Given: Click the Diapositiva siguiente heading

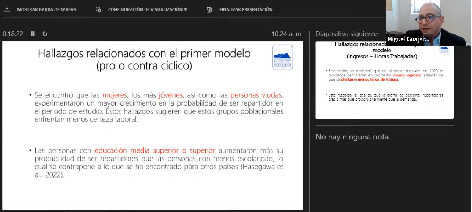Looking at the screenshot, I should tap(346, 34).
